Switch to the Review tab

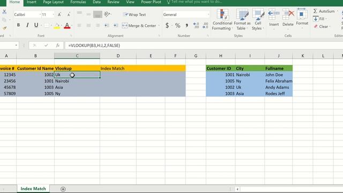113,2
